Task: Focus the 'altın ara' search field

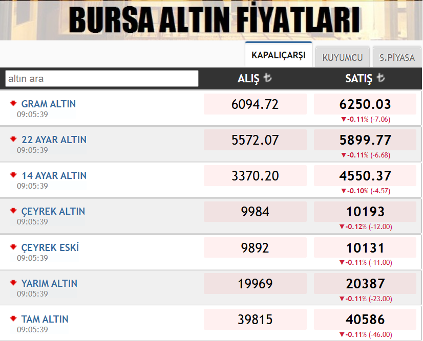Action: pyautogui.click(x=102, y=79)
